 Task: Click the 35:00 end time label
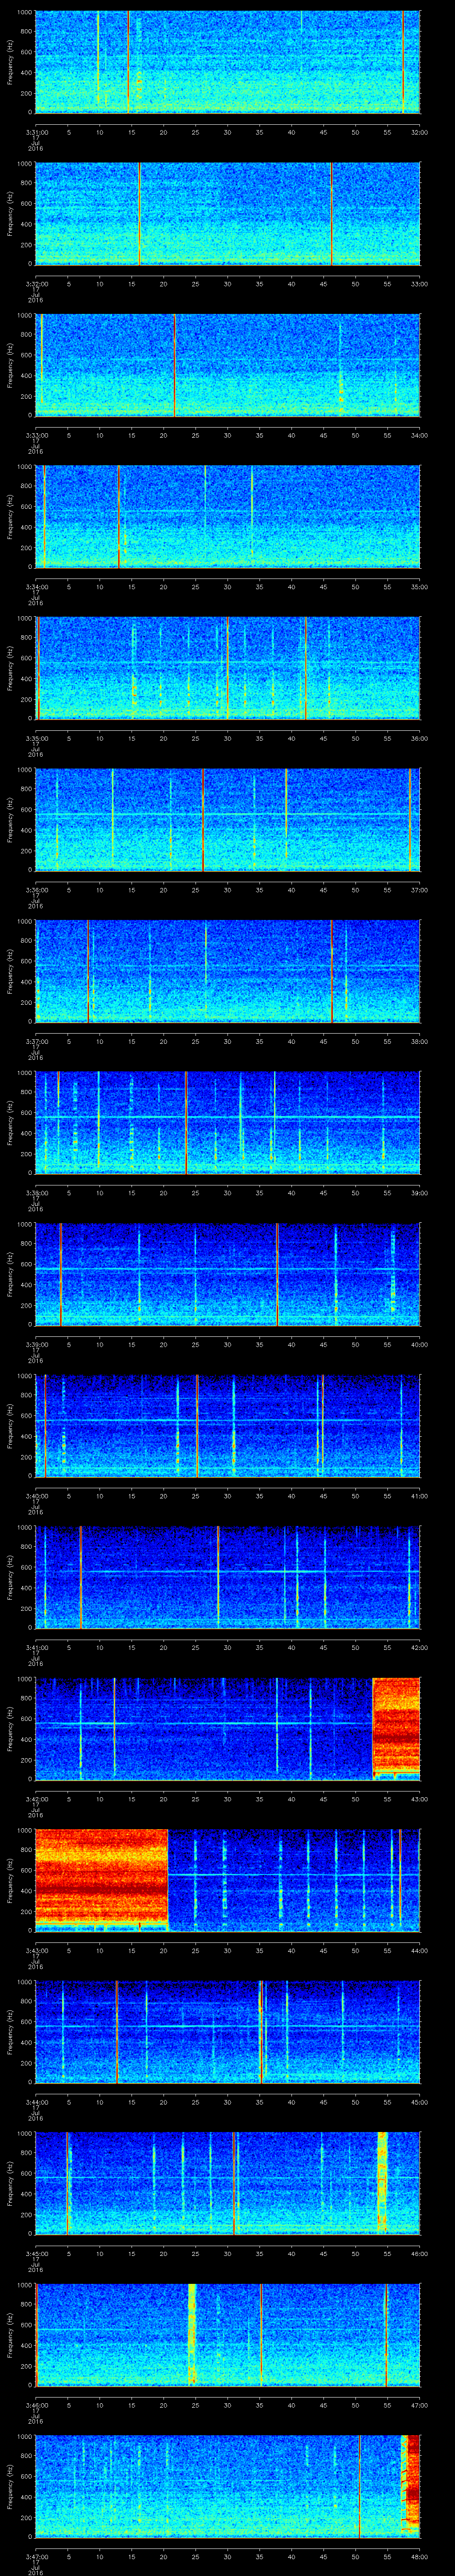(419, 586)
